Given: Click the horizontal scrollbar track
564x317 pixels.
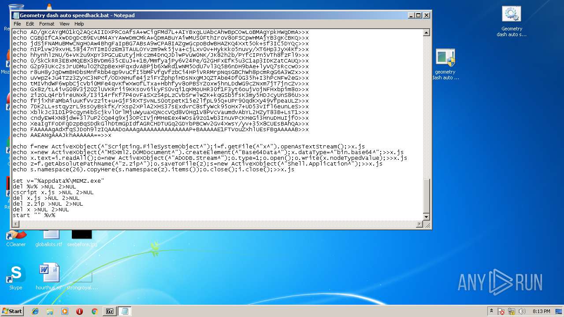Looking at the screenshot, I should [218, 224].
